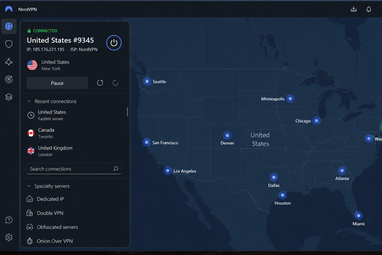This screenshot has width=382, height=255.
Task: Select the Washington map pin at right edge
Action: click(369, 139)
